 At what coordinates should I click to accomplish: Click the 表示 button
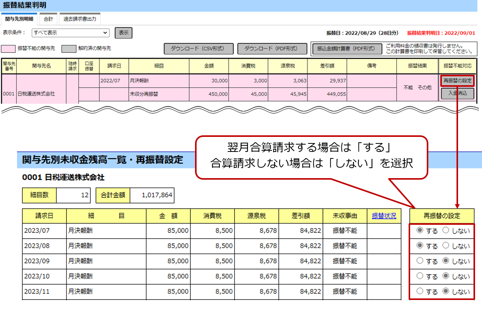click(x=124, y=33)
